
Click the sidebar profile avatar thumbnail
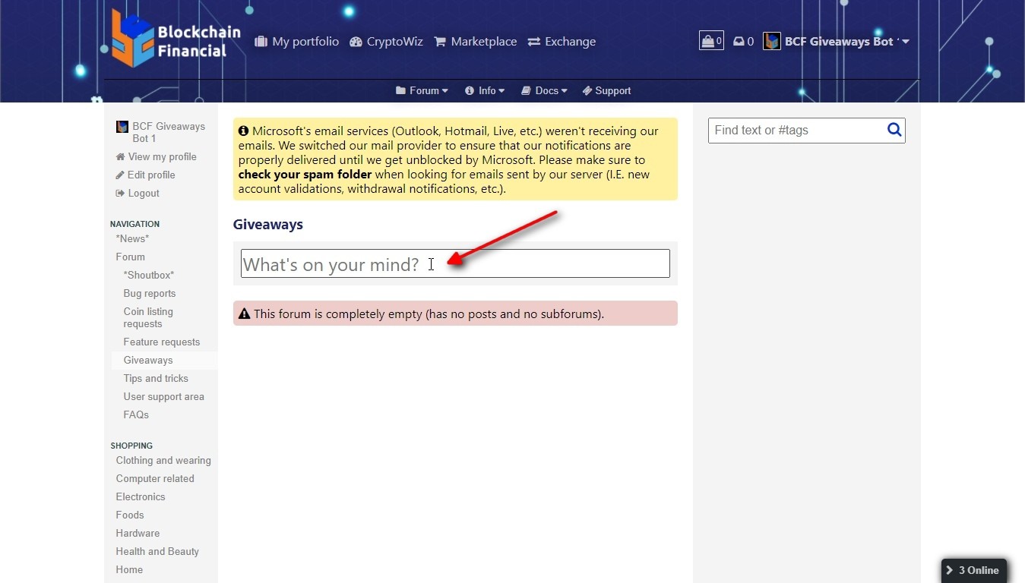pos(122,127)
